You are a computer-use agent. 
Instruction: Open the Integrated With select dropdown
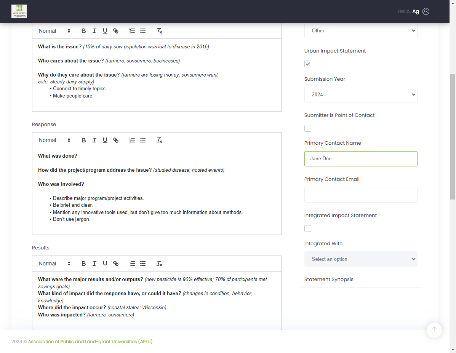[361, 259]
